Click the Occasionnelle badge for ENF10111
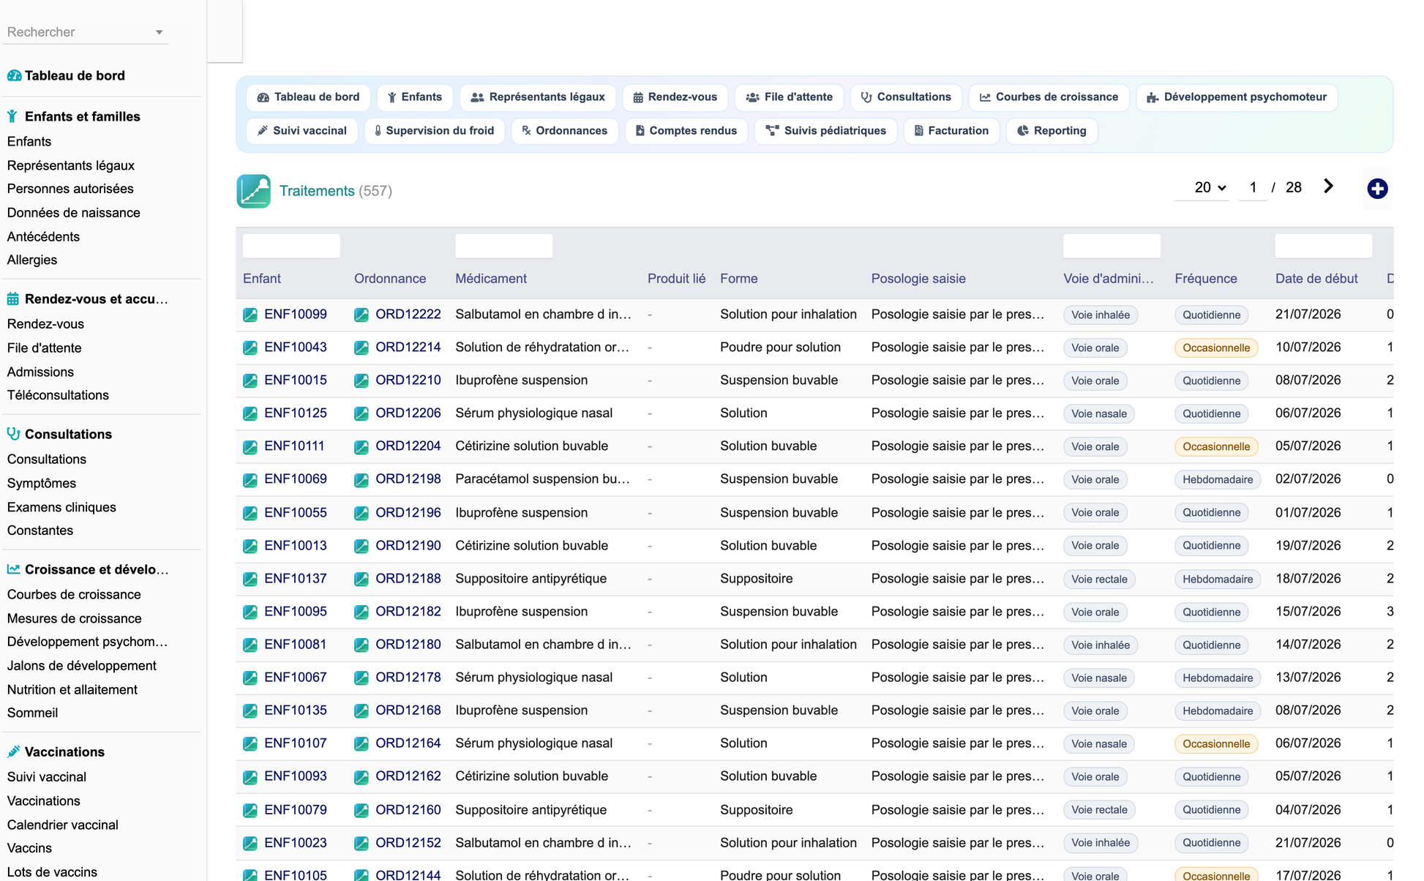 pyautogui.click(x=1216, y=446)
